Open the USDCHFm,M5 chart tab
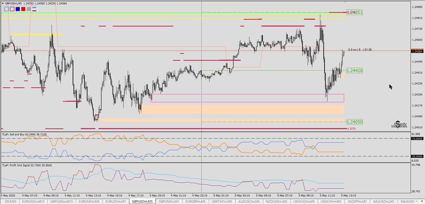Image resolution: width=425 pixels, height=204 pixels. [331, 201]
